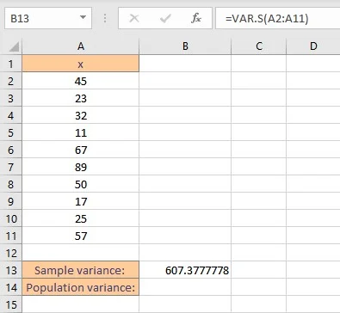This screenshot has height=313, width=340.
Task: Click cell with value 89
Action: [81, 167]
